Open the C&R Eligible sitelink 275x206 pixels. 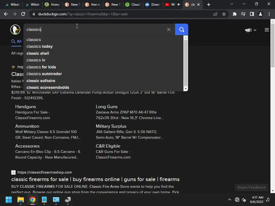[x=108, y=146]
